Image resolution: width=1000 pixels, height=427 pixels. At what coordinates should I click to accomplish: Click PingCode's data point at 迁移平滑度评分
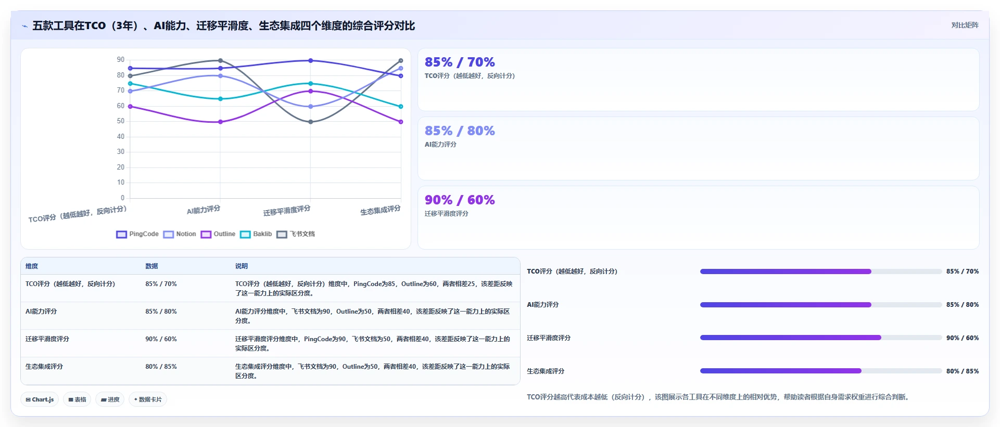(311, 60)
